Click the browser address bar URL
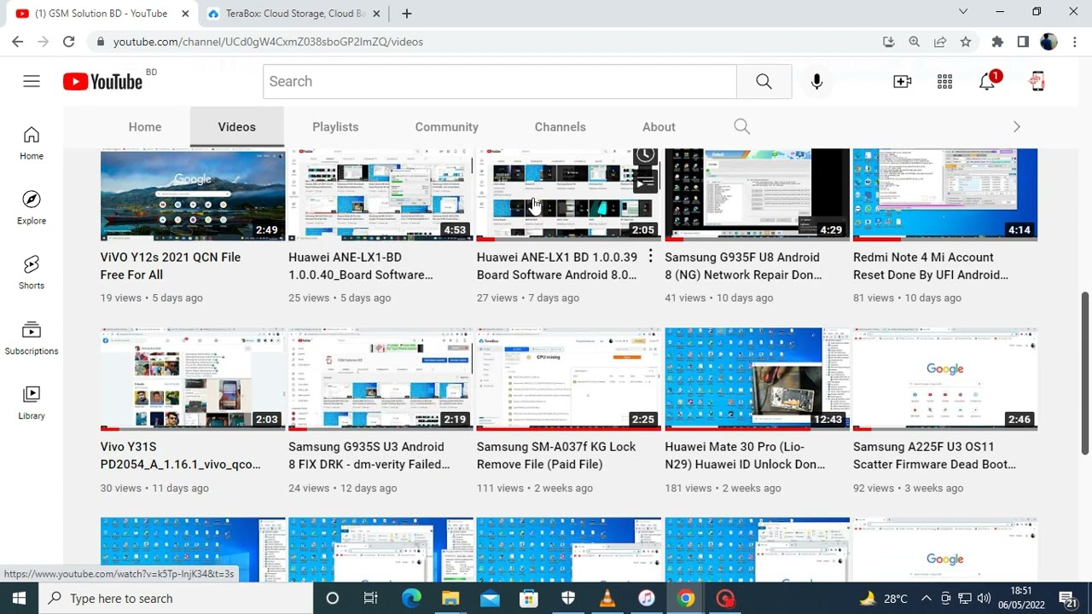The image size is (1092, 614). 268,41
